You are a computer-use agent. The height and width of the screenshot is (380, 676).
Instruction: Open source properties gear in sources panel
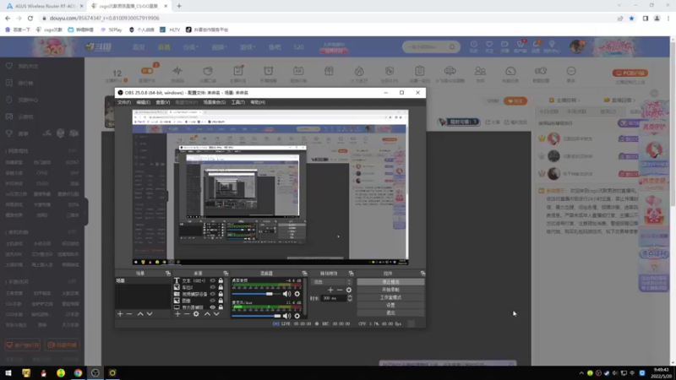click(196, 314)
